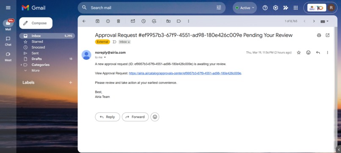Click emoji reaction button beside Forward
The height and width of the screenshot is (153, 341).
[x=155, y=117]
